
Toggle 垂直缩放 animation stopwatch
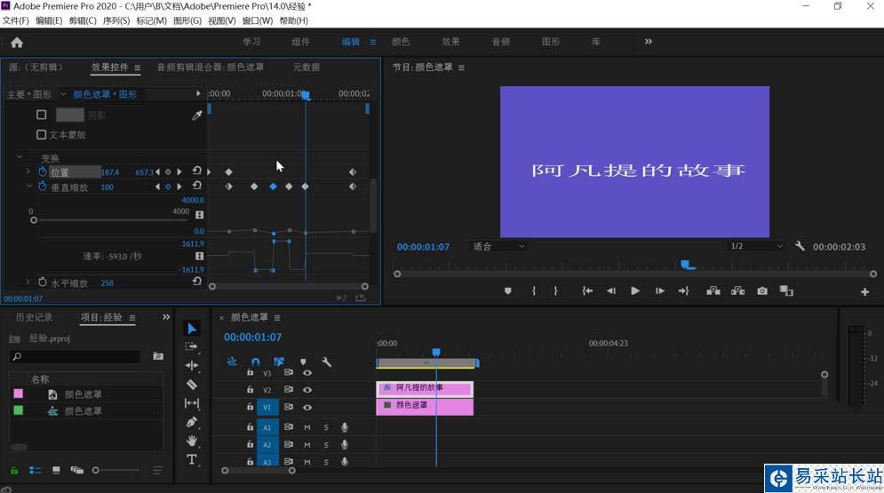[x=43, y=186]
